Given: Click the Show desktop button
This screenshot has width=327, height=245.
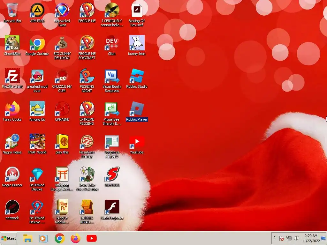Looking at the screenshot, I should click(x=324, y=238).
